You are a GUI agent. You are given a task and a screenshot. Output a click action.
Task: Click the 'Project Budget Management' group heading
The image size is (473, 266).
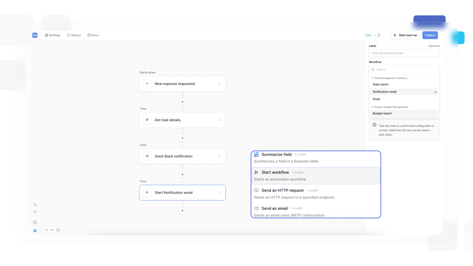pyautogui.click(x=390, y=107)
